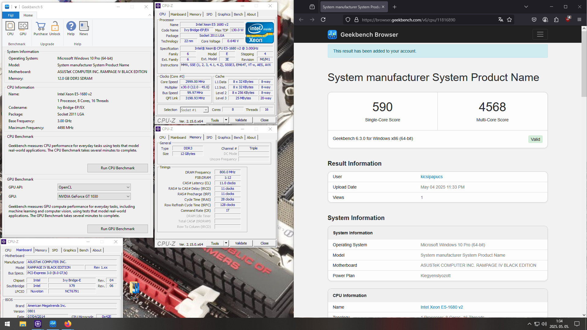Click the Firefox tab list icon
The width and height of the screenshot is (587, 330).
[x=312, y=7]
